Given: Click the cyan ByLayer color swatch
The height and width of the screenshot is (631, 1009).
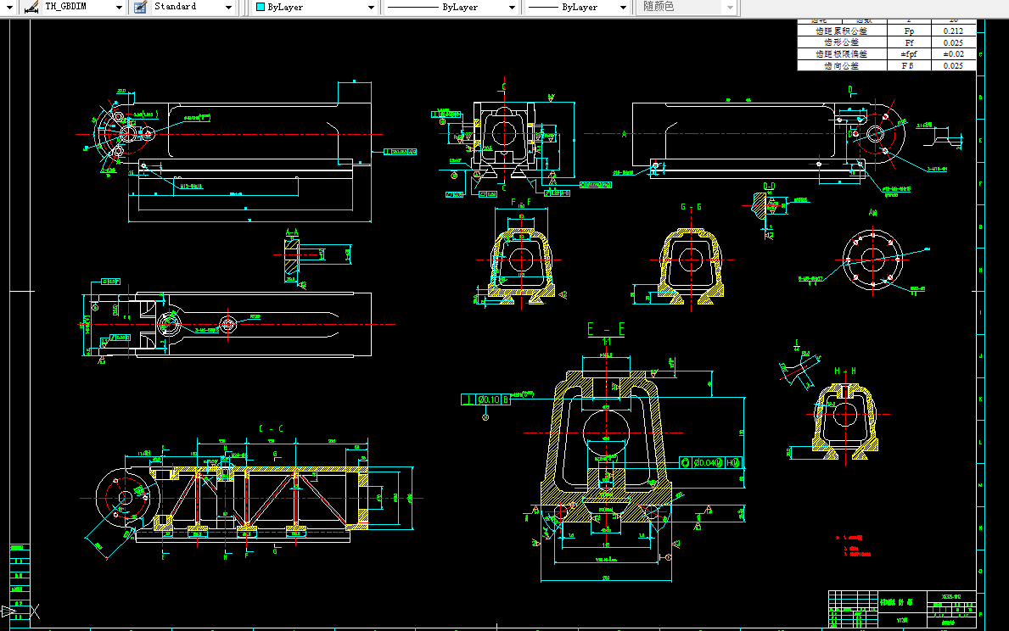Looking at the screenshot, I should point(261,7).
